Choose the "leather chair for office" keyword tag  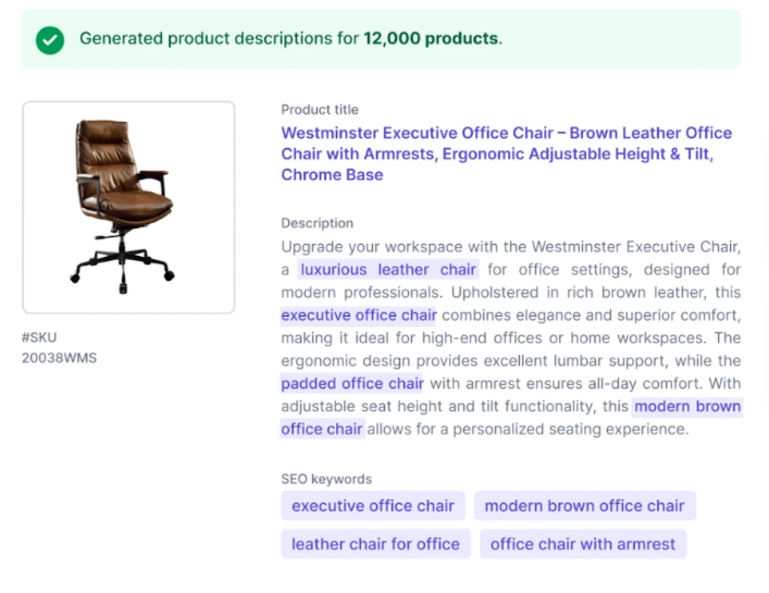click(375, 544)
